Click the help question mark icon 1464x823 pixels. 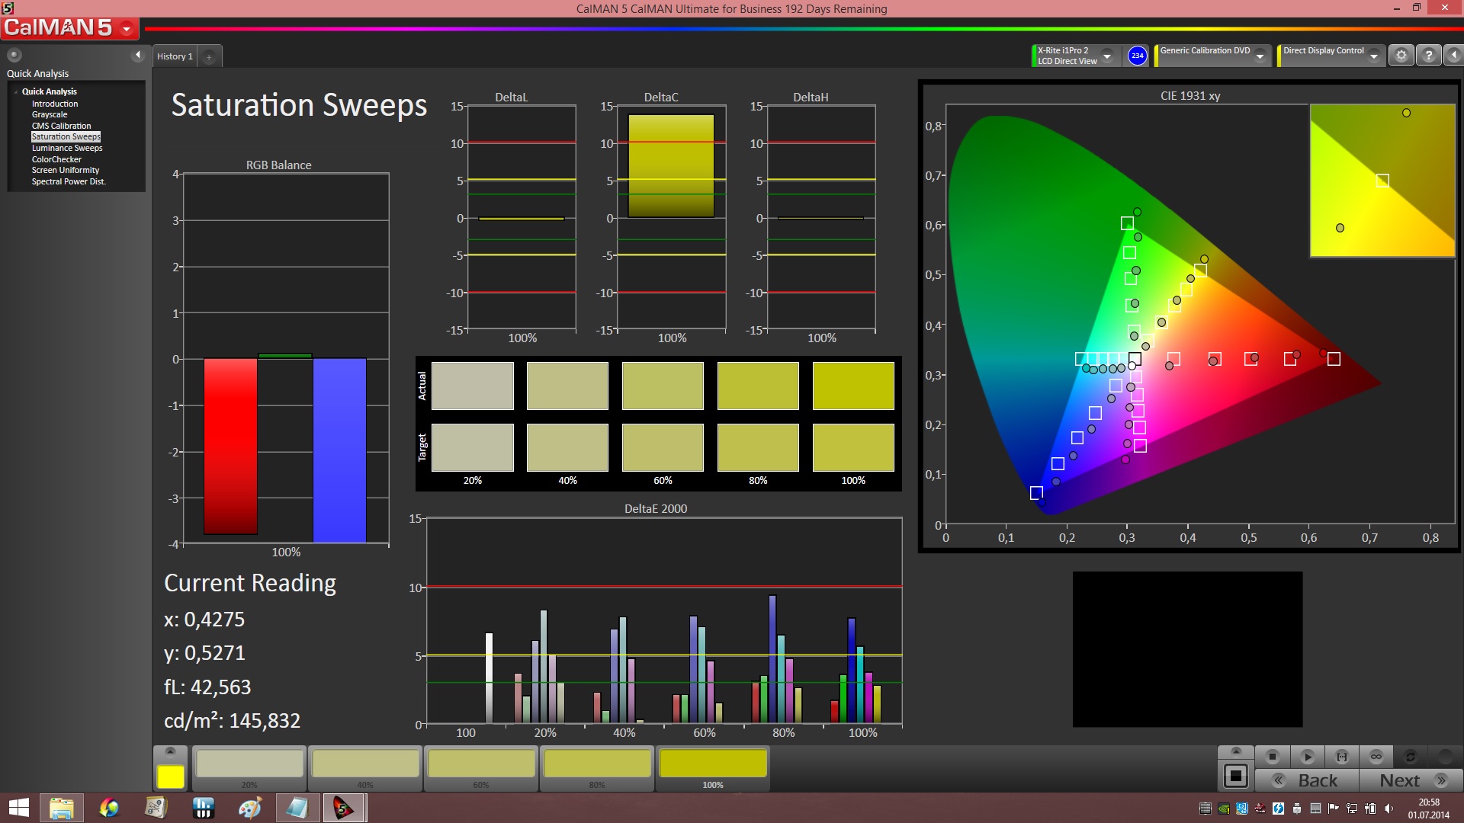(x=1429, y=56)
